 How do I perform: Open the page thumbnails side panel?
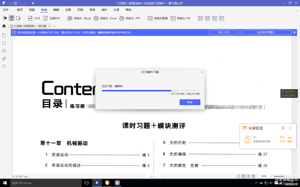tap(4, 35)
